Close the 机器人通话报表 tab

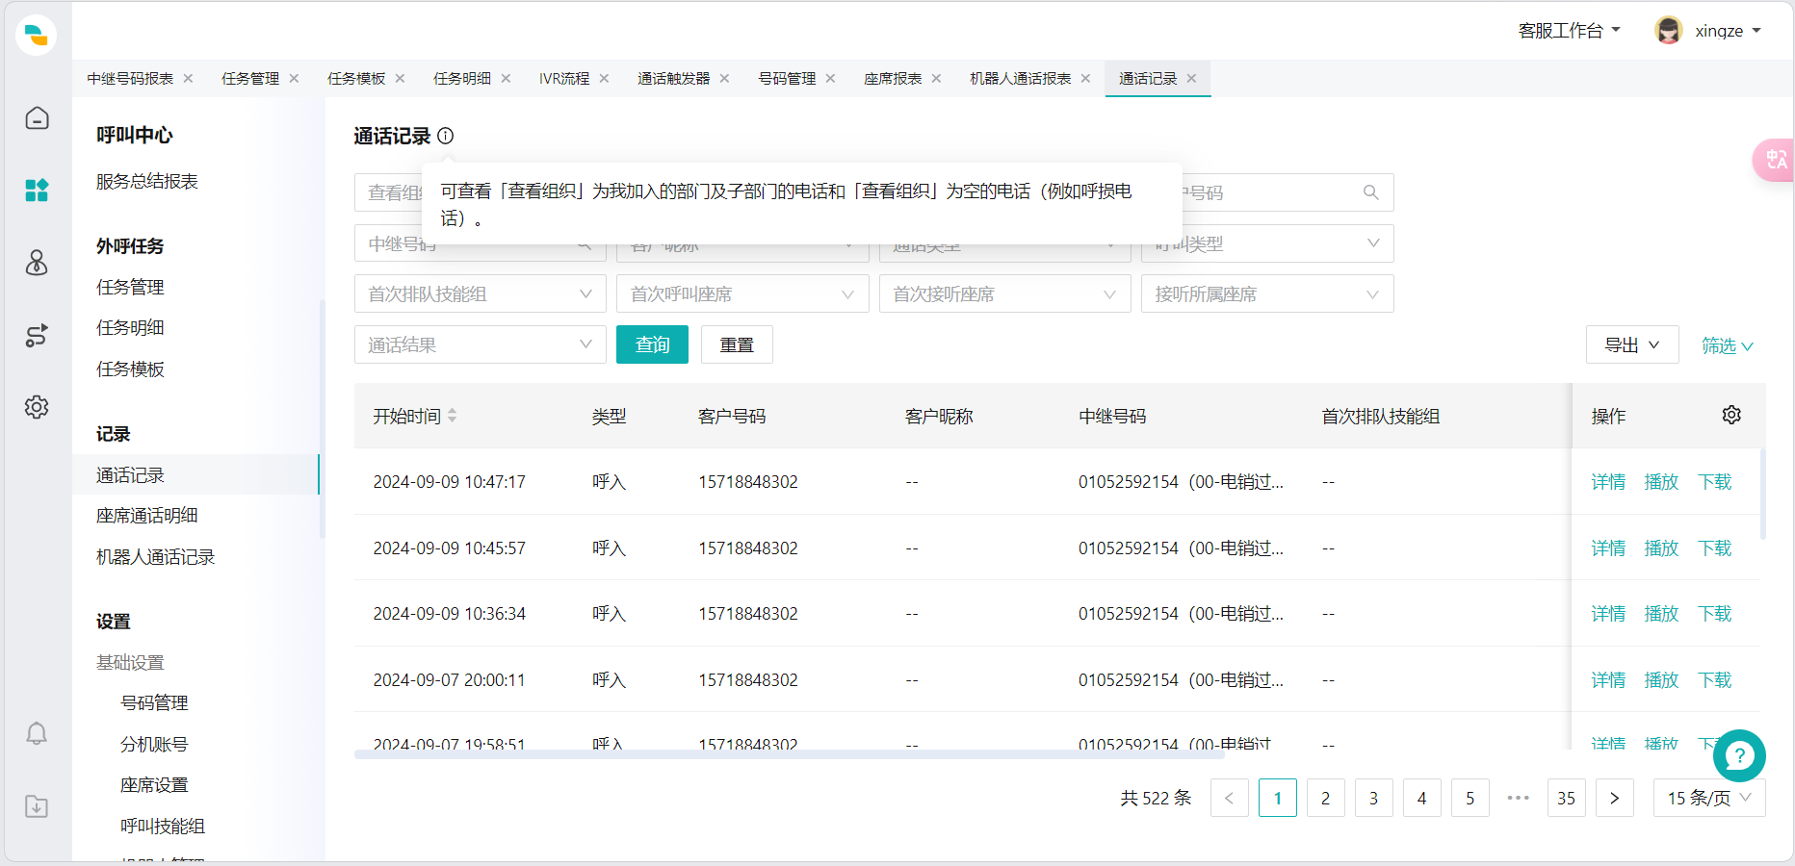pos(1086,78)
